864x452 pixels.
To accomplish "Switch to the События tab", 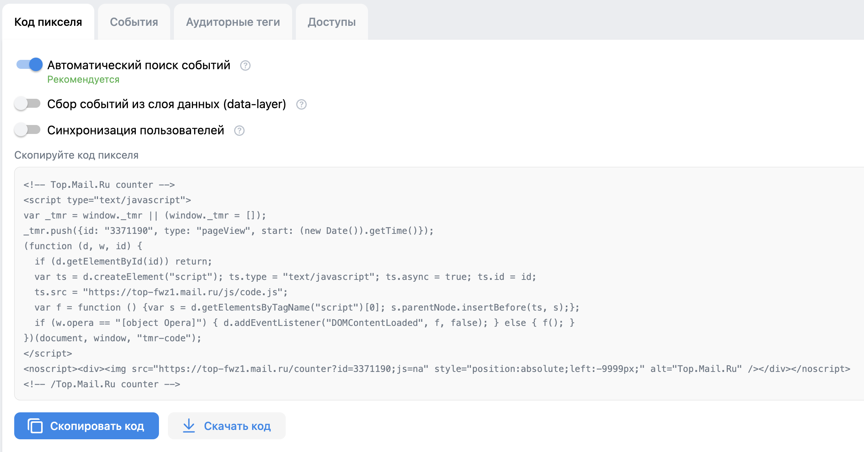I will tap(134, 22).
